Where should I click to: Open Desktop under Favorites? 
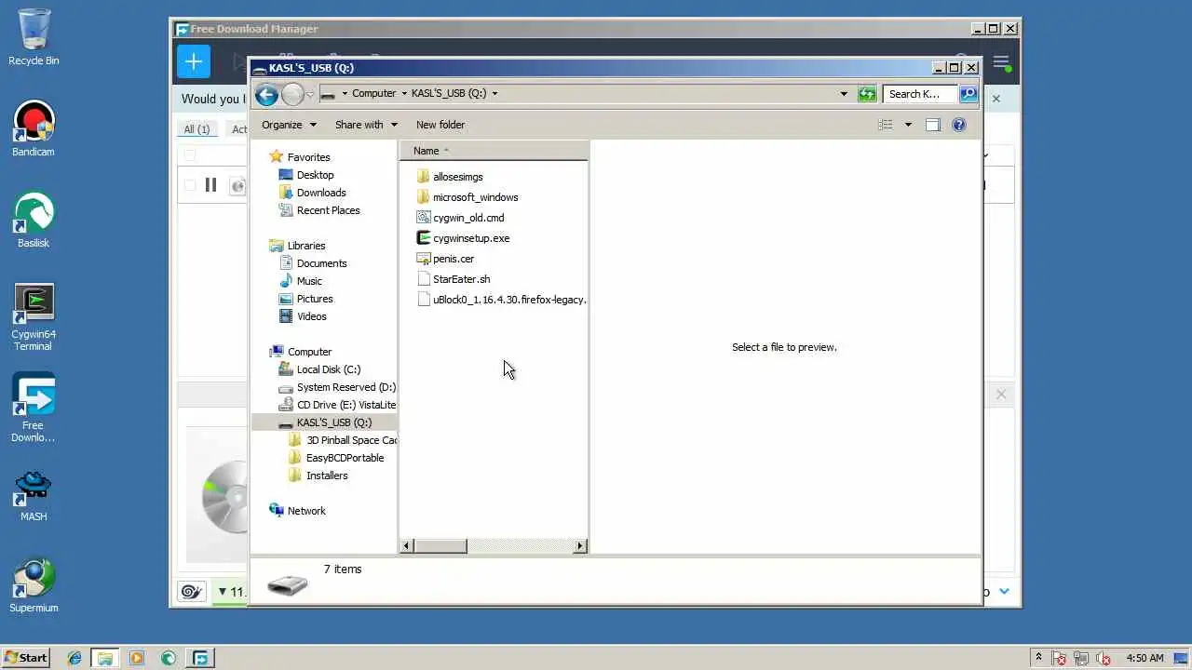tap(315, 175)
